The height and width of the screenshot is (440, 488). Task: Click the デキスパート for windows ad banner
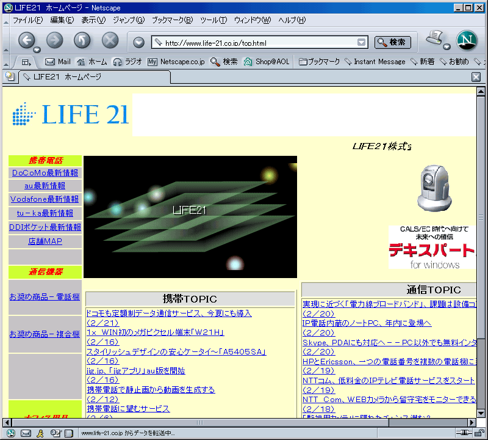point(432,247)
